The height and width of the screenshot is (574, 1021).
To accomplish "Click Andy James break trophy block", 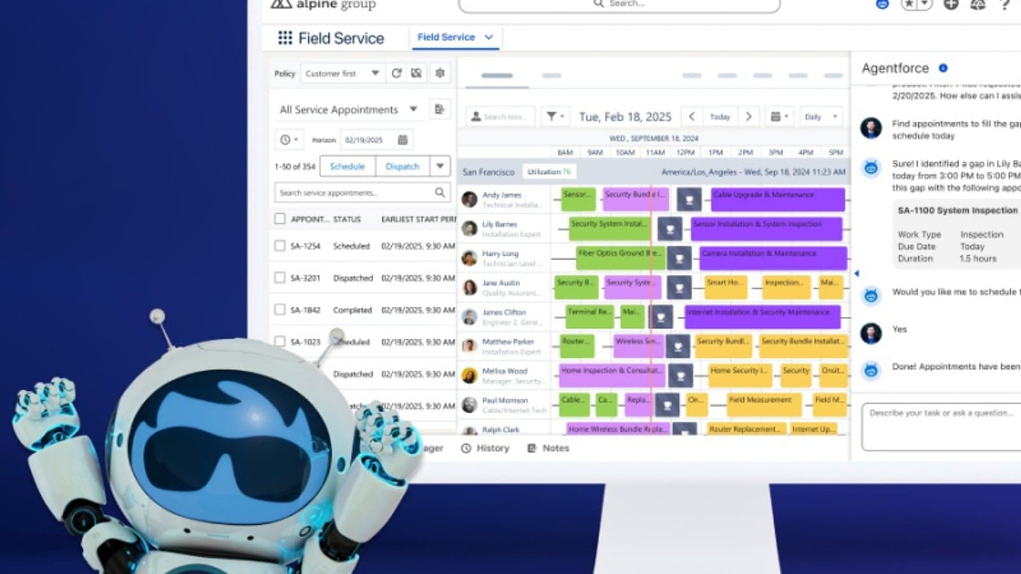I will click(689, 200).
